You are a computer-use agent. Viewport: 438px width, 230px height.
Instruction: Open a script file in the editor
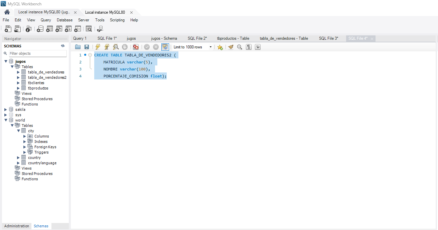(x=78, y=47)
